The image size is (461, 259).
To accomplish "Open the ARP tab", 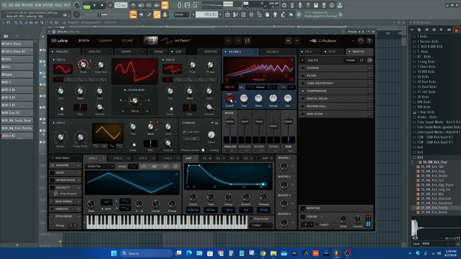I will pos(265,158).
